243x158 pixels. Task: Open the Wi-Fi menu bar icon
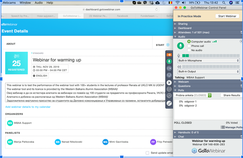(178, 3)
